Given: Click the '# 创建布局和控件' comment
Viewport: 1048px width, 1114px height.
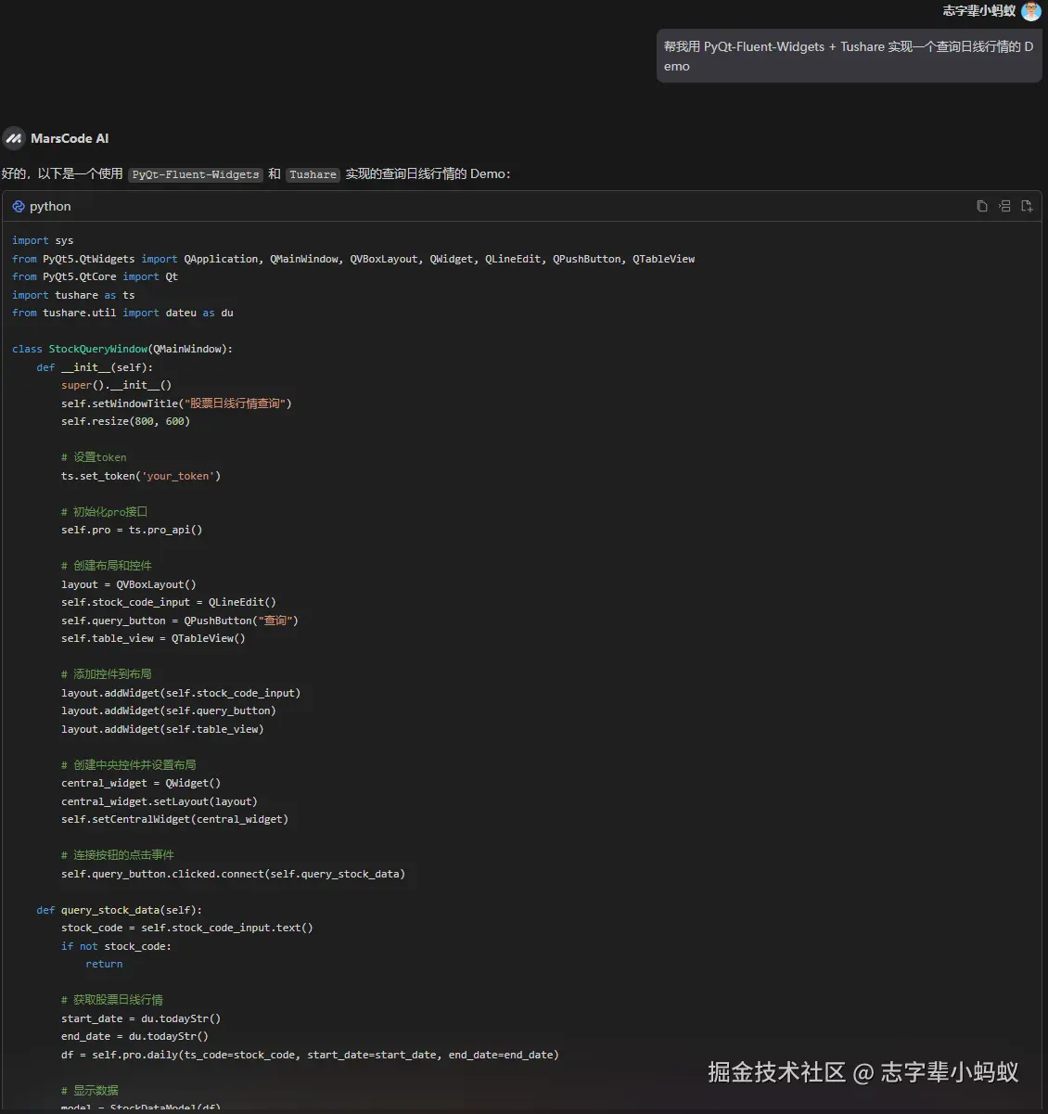Looking at the screenshot, I should tap(107, 566).
